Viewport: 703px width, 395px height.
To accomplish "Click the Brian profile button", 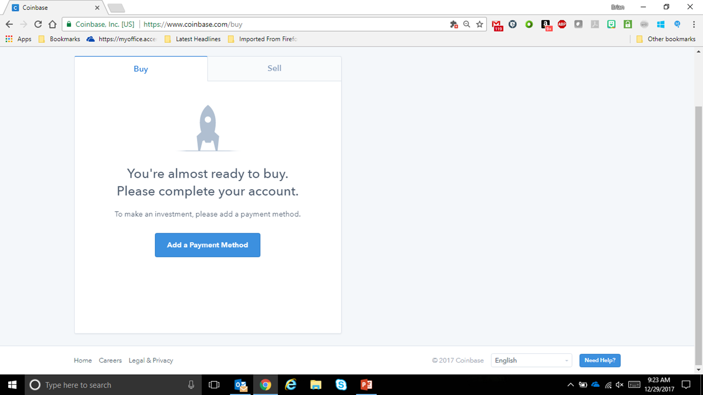I will 617,7.
